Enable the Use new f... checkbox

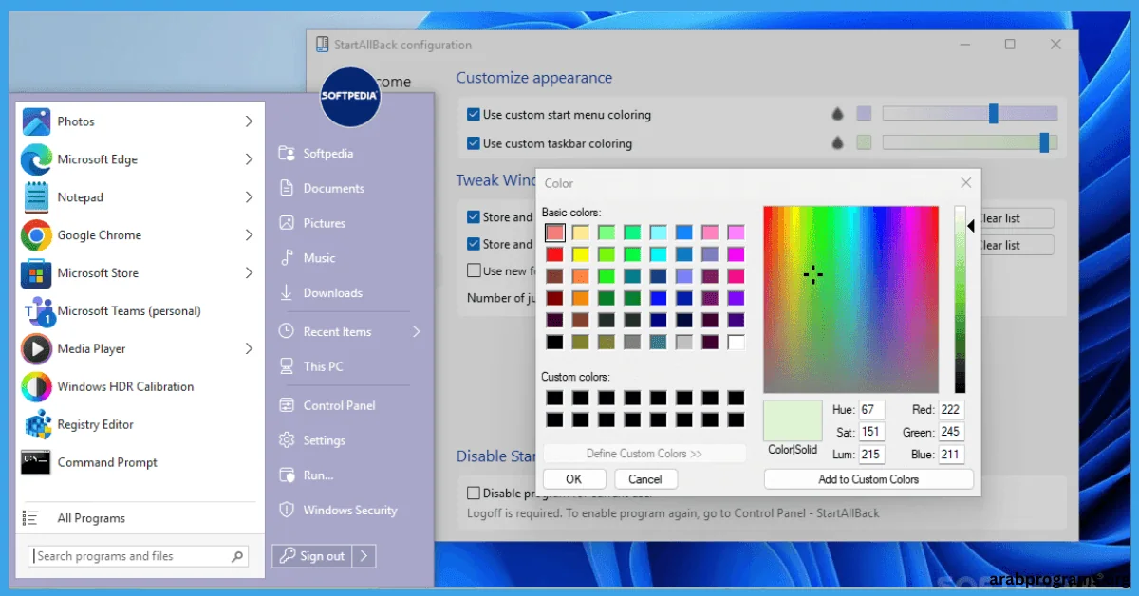(474, 270)
